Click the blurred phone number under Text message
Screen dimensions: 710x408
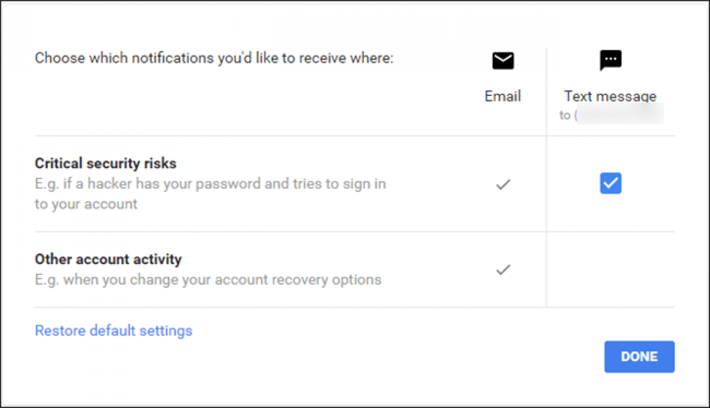[x=620, y=115]
